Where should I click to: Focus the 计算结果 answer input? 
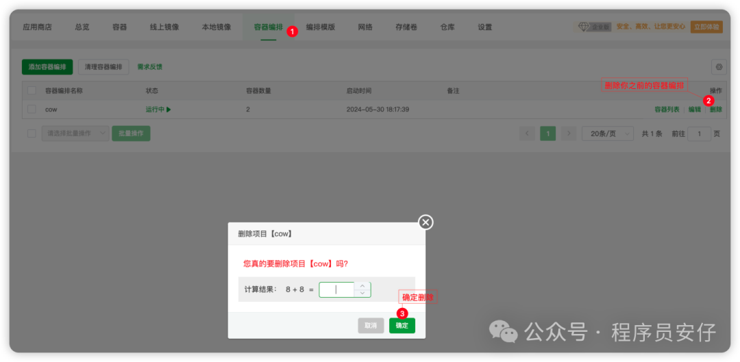pyautogui.click(x=336, y=289)
